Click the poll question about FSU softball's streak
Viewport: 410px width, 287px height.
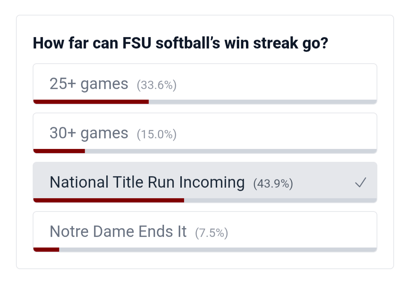click(x=180, y=43)
